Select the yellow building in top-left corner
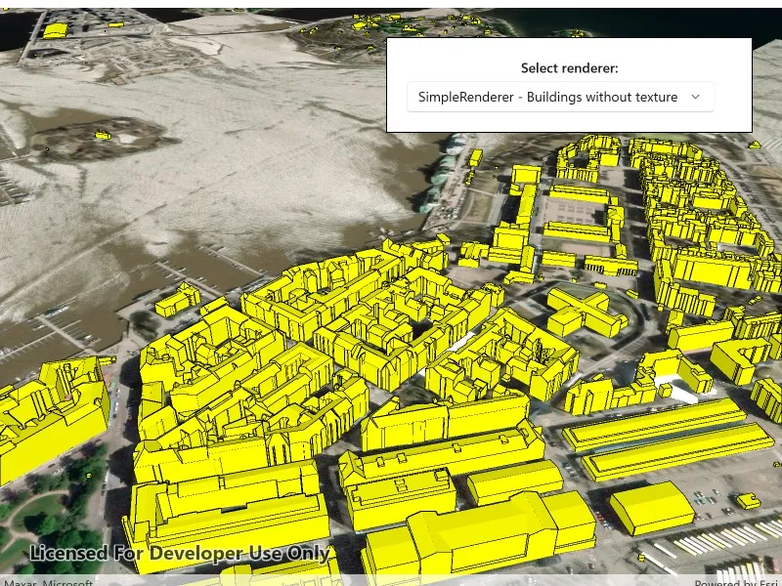The height and width of the screenshot is (586, 782). (55, 30)
